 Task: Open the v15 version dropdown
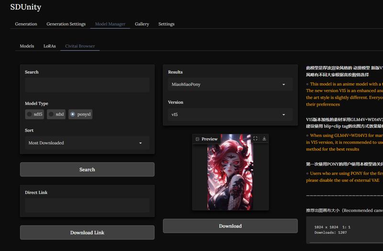coord(230,114)
